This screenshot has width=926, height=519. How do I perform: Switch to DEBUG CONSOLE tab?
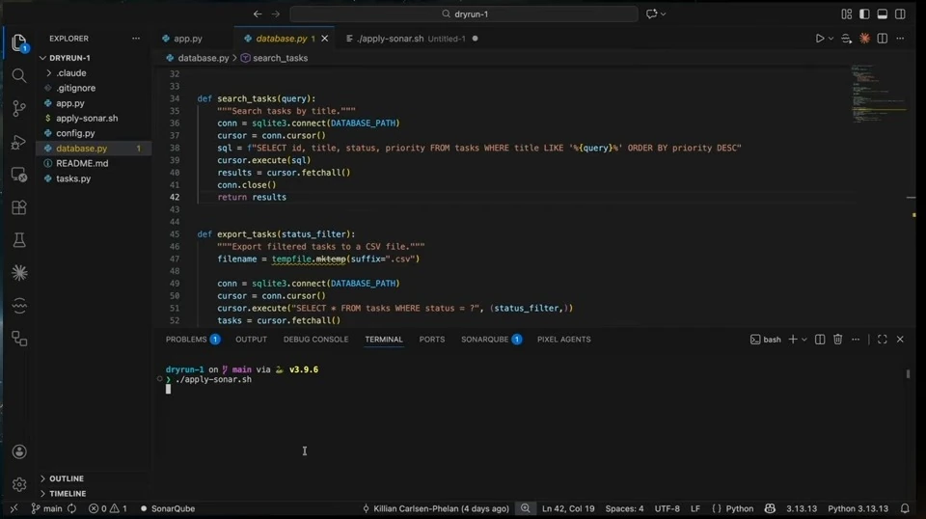tap(316, 340)
